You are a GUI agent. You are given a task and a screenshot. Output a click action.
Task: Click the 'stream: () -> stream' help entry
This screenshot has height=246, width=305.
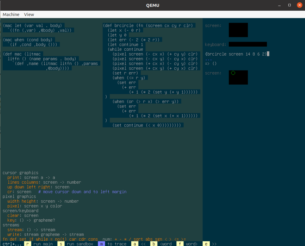[31, 230]
